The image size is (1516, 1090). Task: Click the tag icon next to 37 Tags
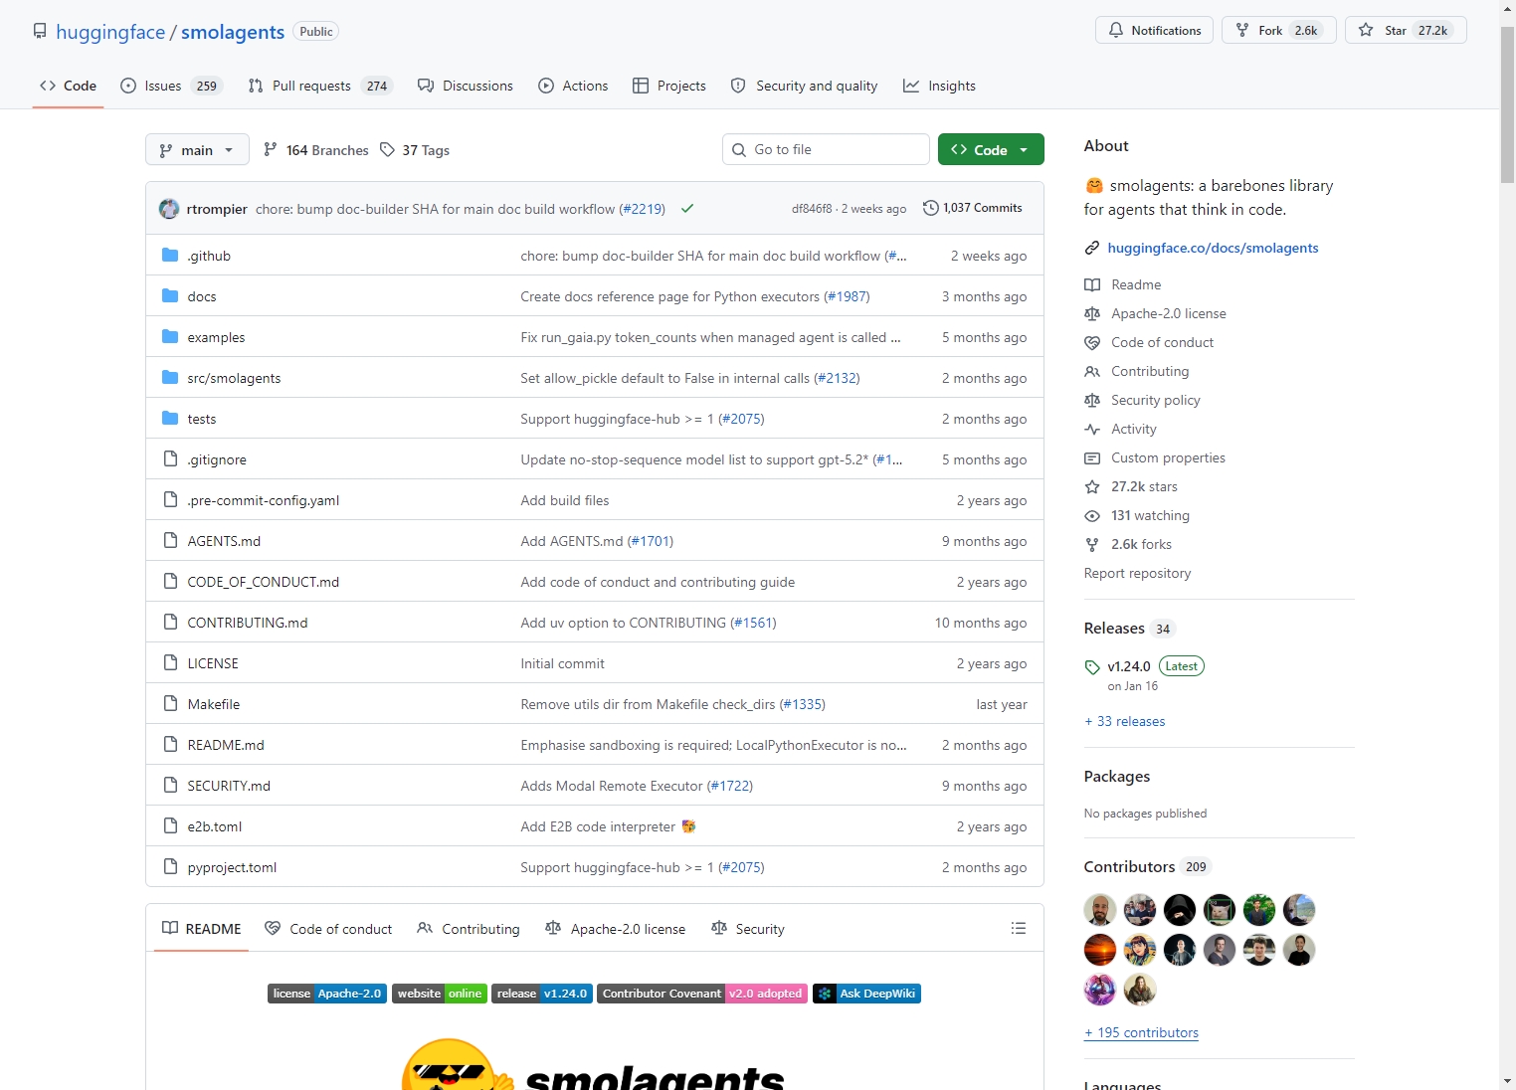387,150
